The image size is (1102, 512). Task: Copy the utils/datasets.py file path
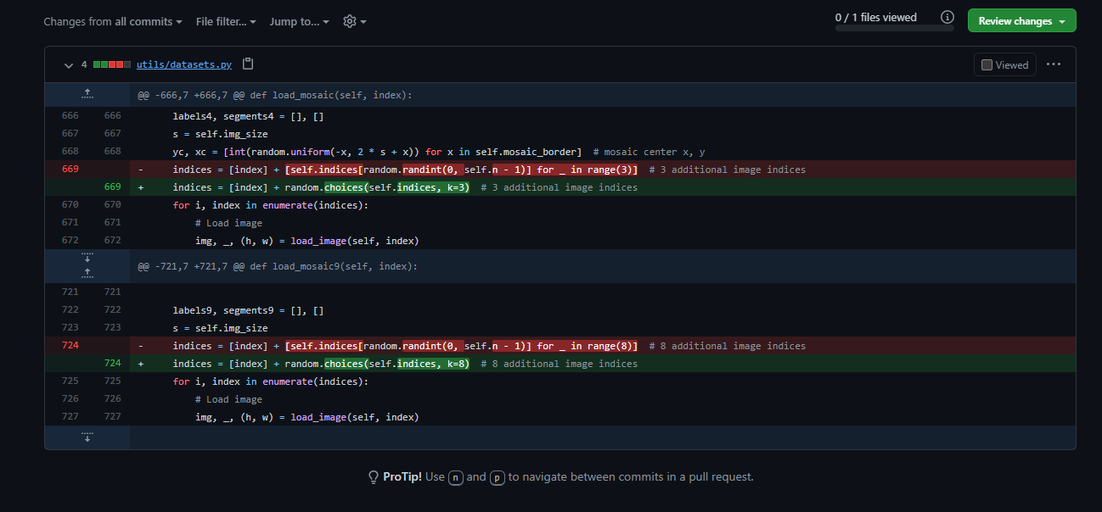point(248,64)
